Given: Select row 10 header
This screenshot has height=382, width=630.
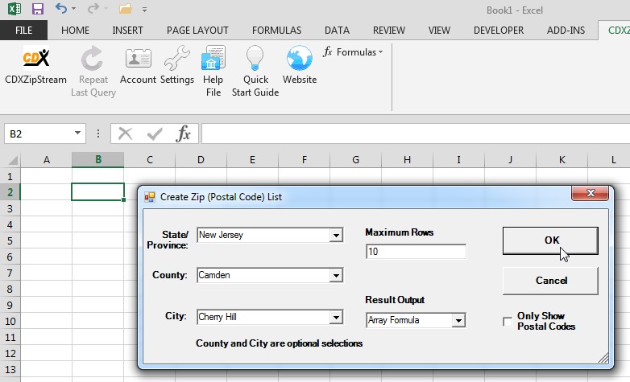Looking at the screenshot, I should pyautogui.click(x=10, y=321).
